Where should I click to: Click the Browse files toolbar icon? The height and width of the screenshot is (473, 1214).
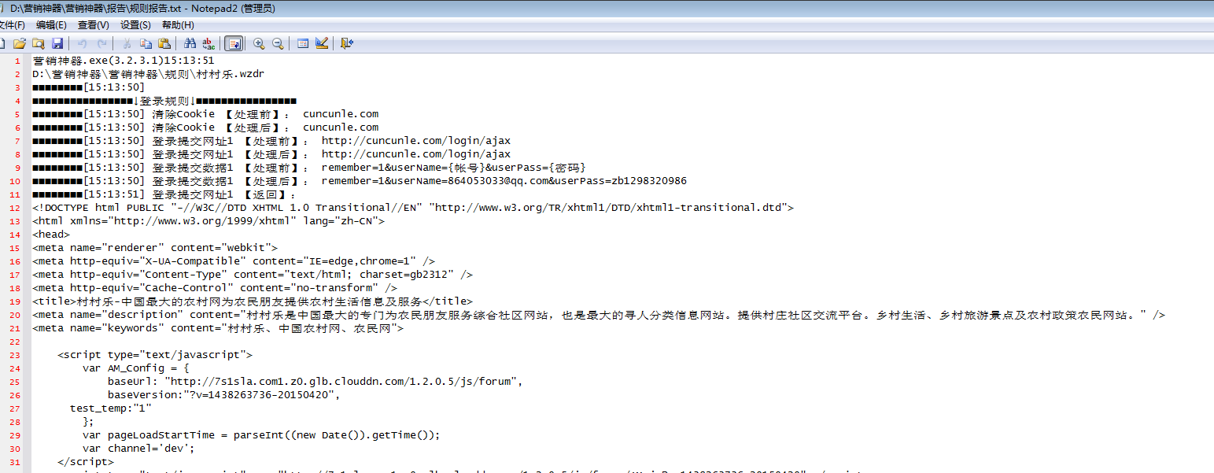(39, 43)
